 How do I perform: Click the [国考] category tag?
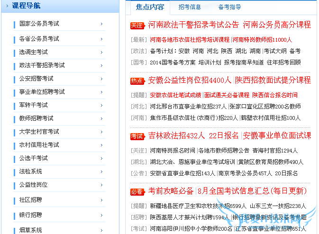click(x=139, y=63)
